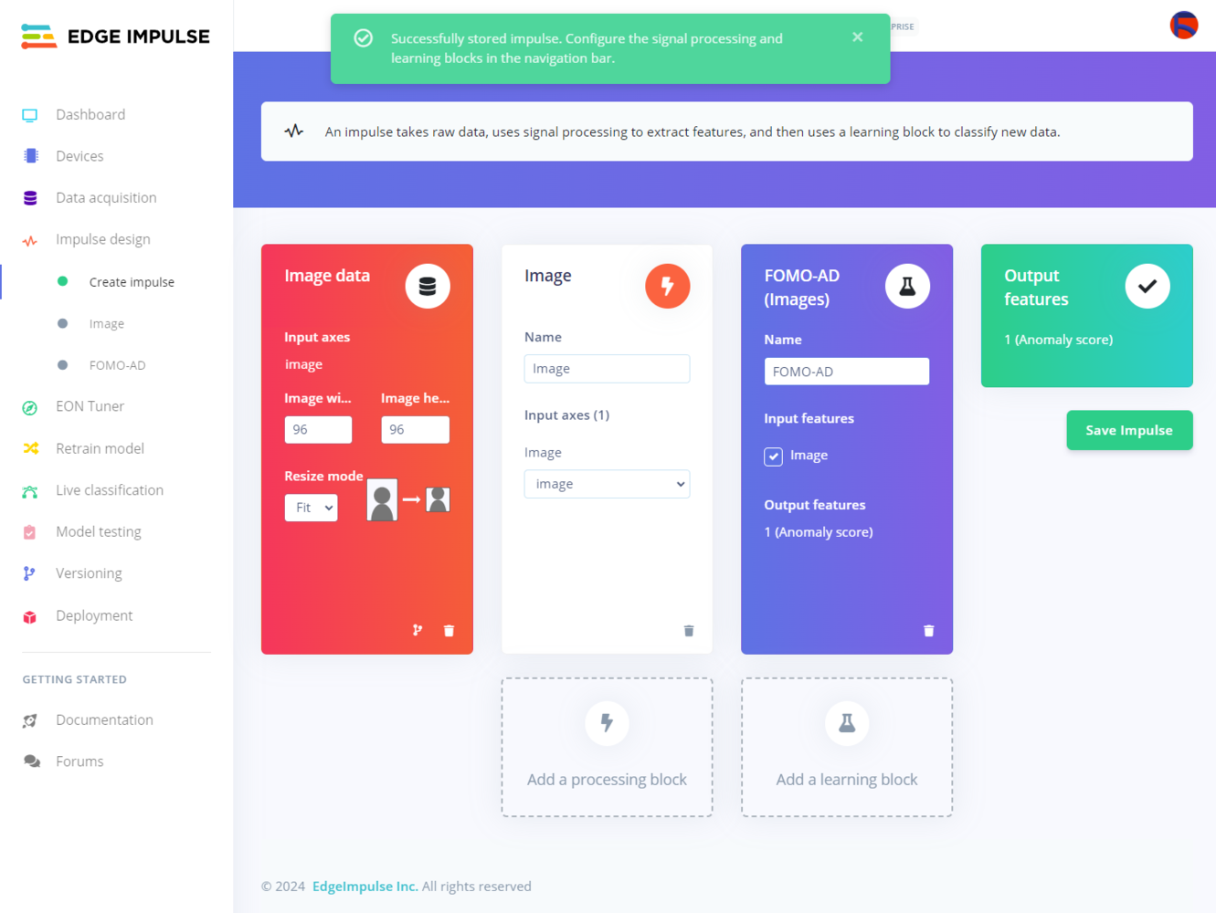Edit the Image height field

(415, 429)
